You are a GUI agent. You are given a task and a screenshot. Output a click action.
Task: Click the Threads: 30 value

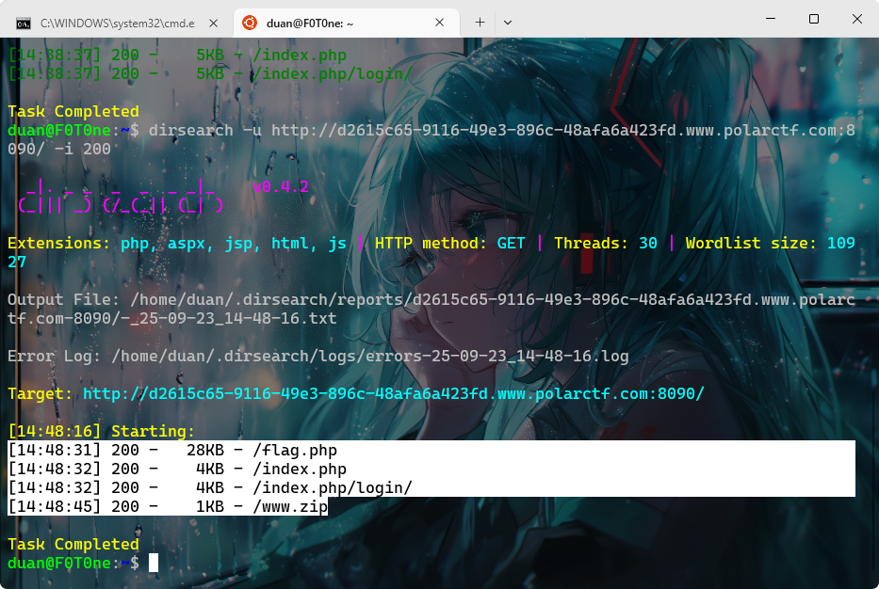(606, 243)
